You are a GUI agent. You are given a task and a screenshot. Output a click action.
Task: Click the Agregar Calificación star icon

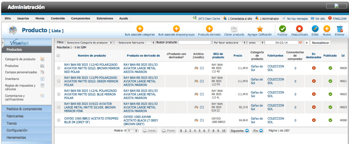pyautogui.click(x=260, y=29)
